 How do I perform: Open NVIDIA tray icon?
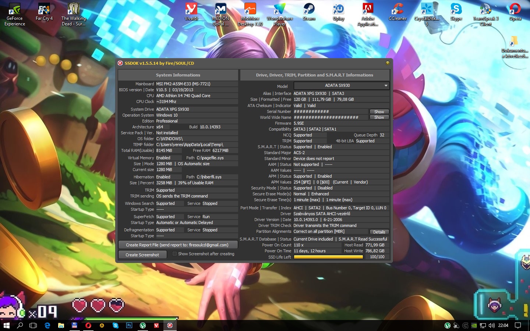[474, 325]
